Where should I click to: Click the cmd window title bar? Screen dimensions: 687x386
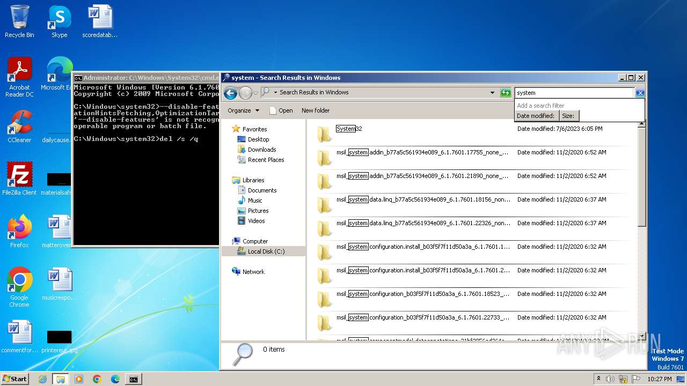[146, 78]
